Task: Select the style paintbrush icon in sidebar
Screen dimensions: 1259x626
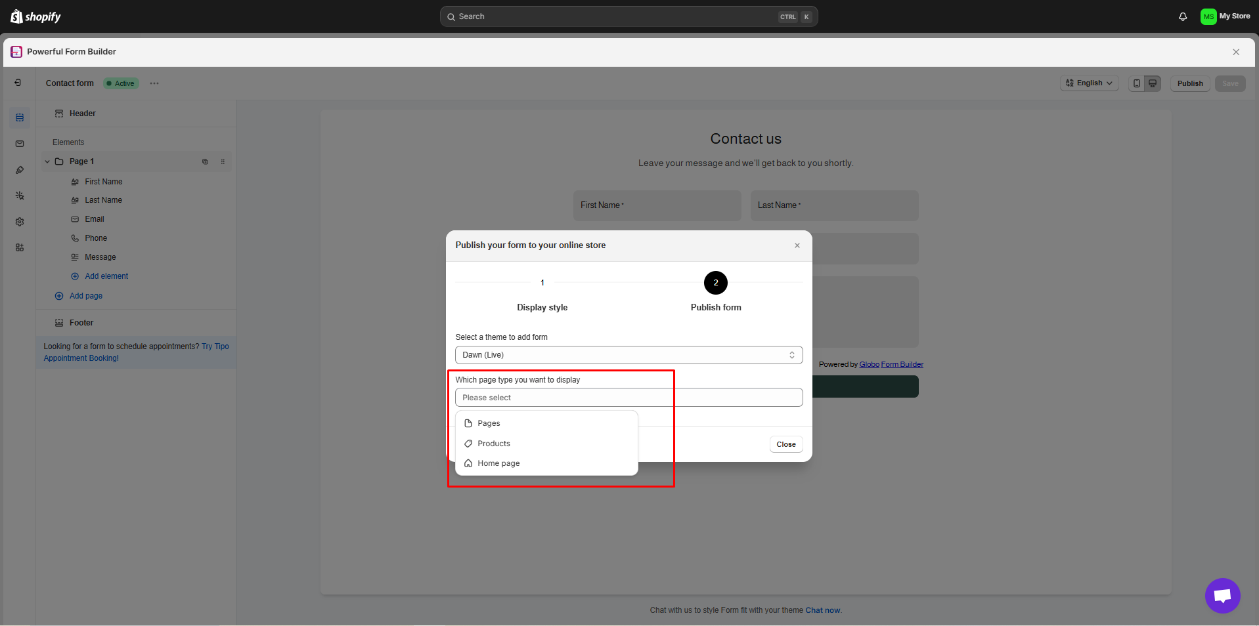Action: tap(19, 170)
